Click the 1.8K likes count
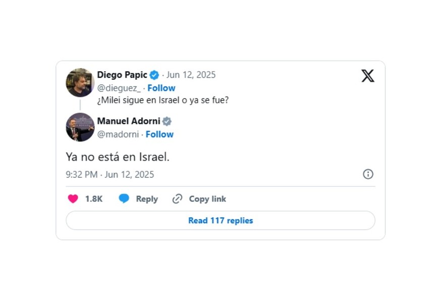This screenshot has height=293, width=439. tap(94, 199)
